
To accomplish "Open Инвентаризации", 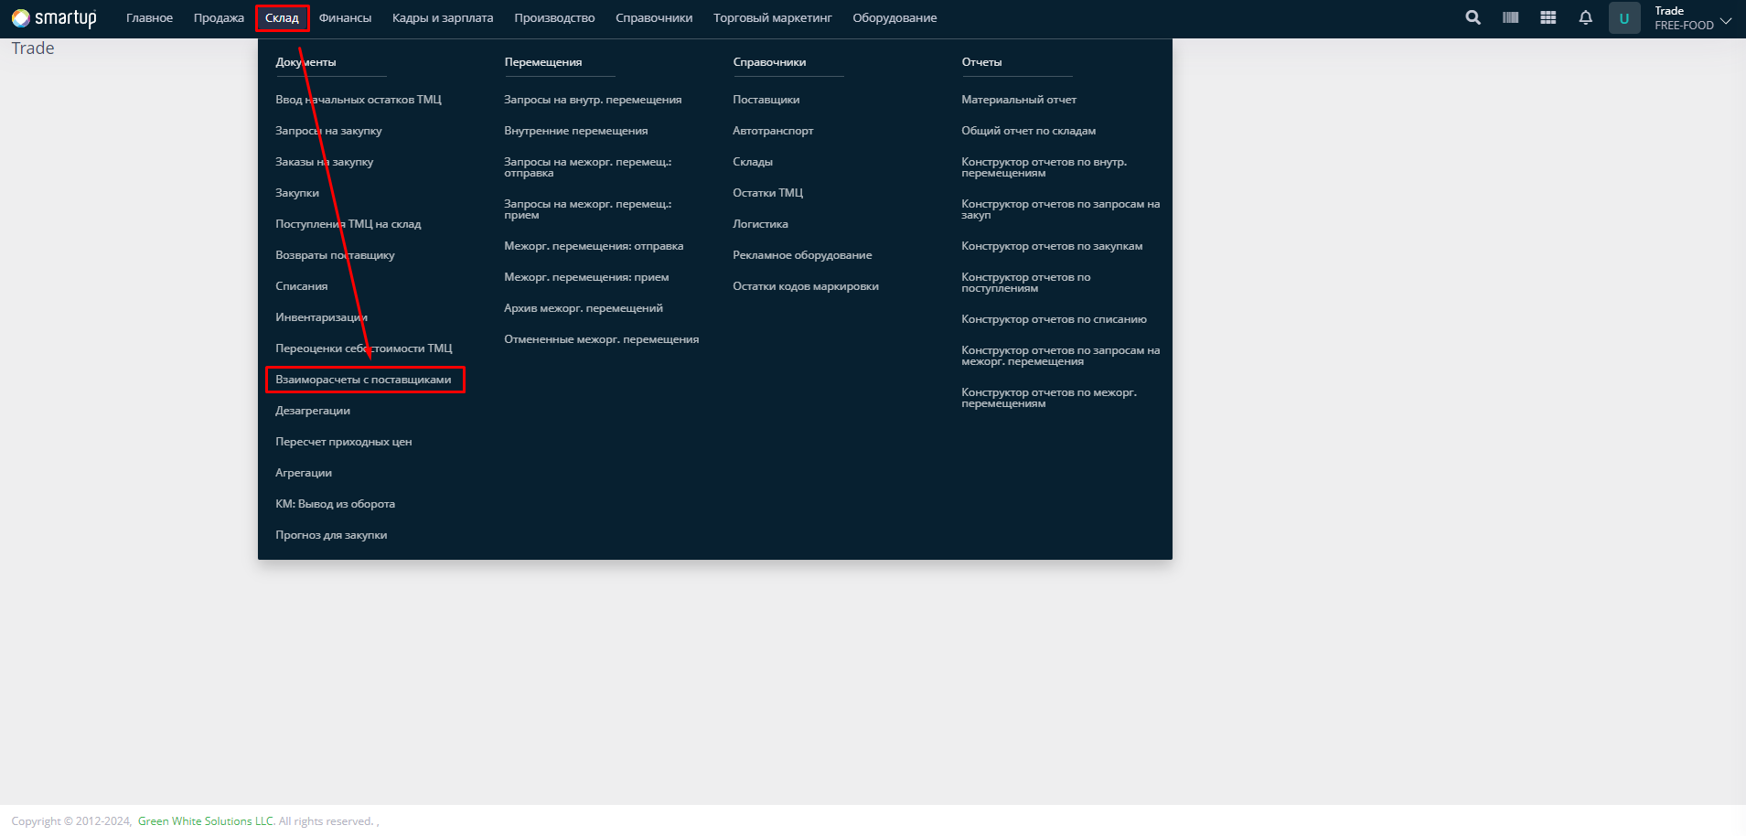I will click(321, 317).
